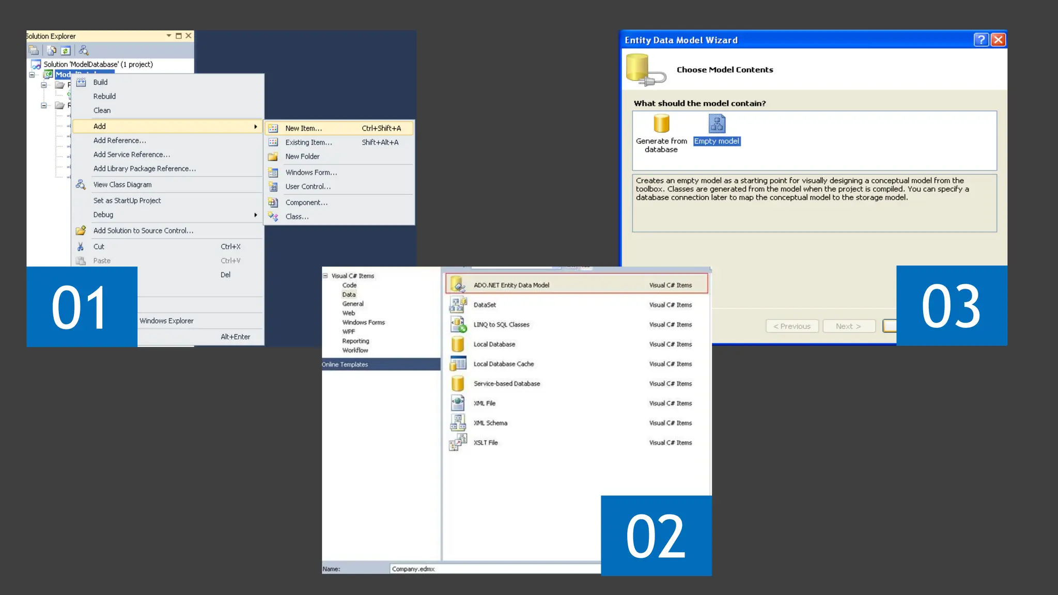
Task: Choose the LINQ to SQL Classes icon
Action: 457,324
